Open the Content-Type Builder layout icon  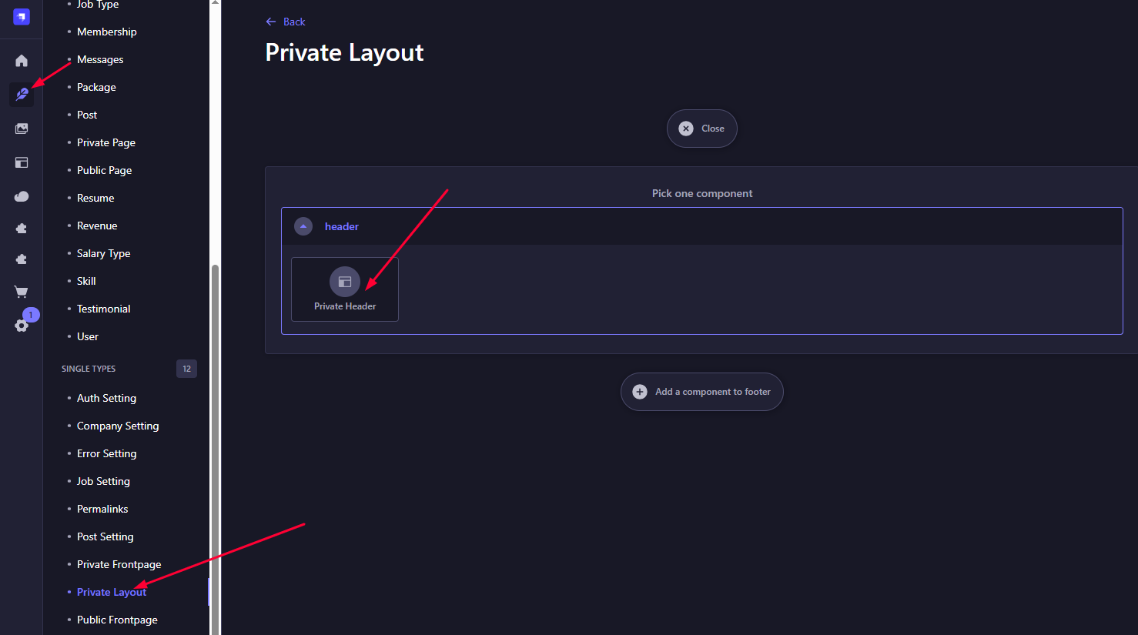(22, 162)
